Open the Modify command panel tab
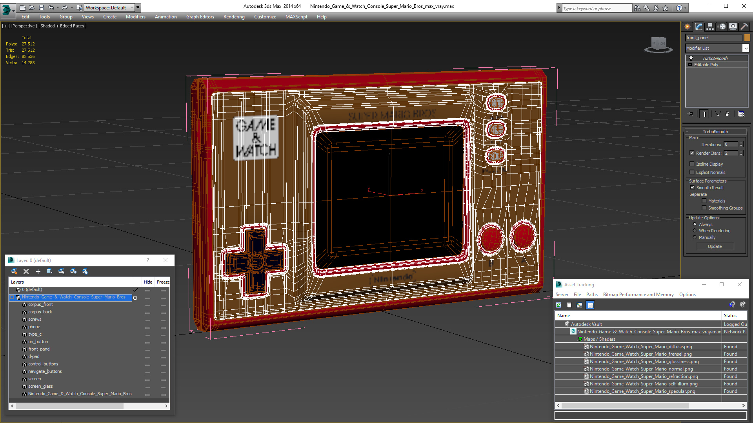 pyautogui.click(x=699, y=27)
